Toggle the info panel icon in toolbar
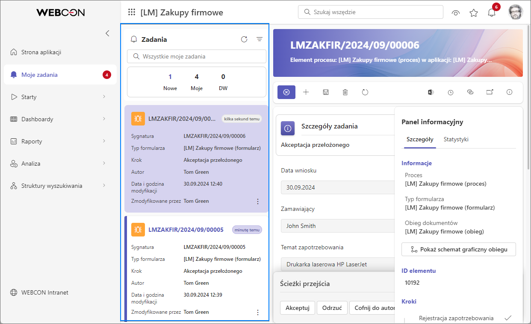Viewport: 531px width, 324px height. (509, 92)
